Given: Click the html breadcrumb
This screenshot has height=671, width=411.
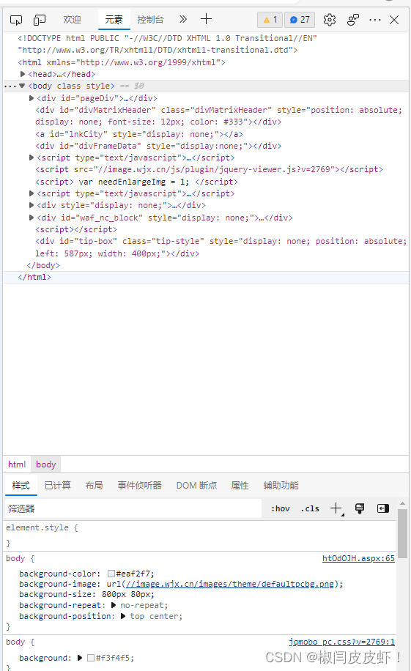Looking at the screenshot, I should pyautogui.click(x=17, y=464).
